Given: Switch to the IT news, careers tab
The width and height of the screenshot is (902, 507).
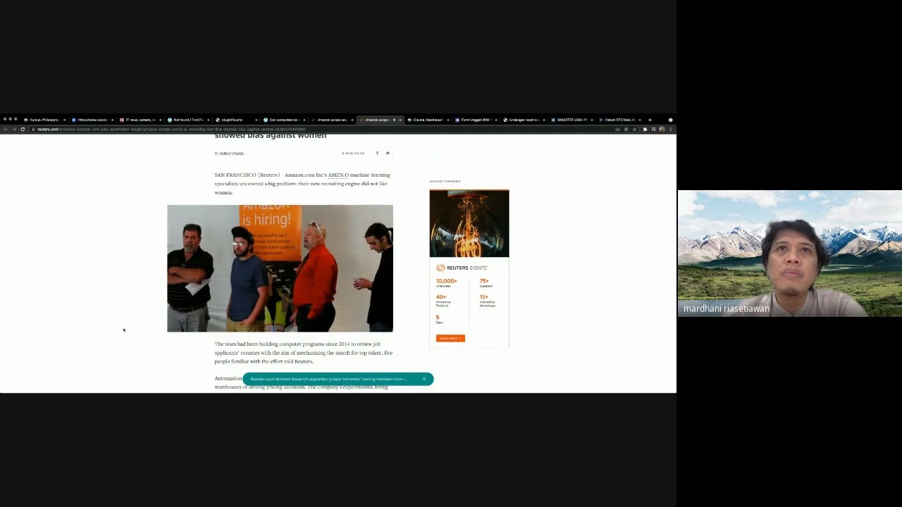Looking at the screenshot, I should (140, 120).
